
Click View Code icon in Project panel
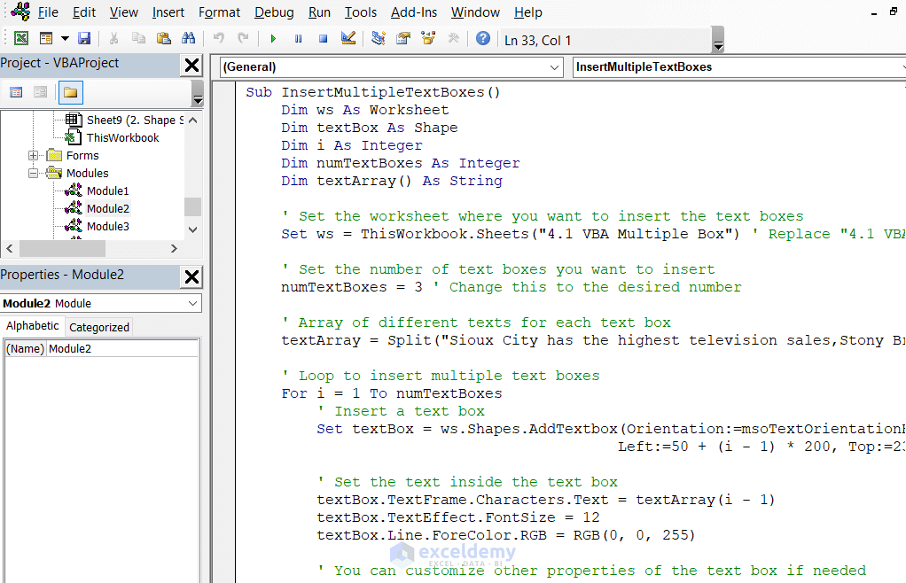(x=16, y=92)
